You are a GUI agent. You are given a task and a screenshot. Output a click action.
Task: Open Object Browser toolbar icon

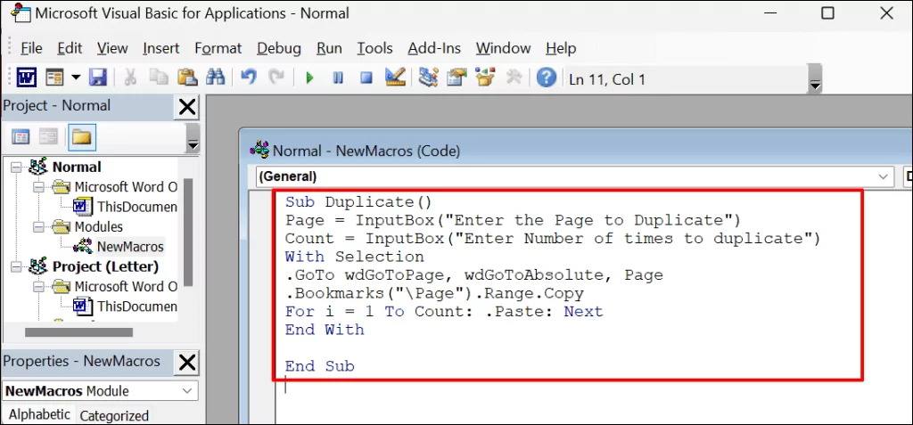[485, 78]
